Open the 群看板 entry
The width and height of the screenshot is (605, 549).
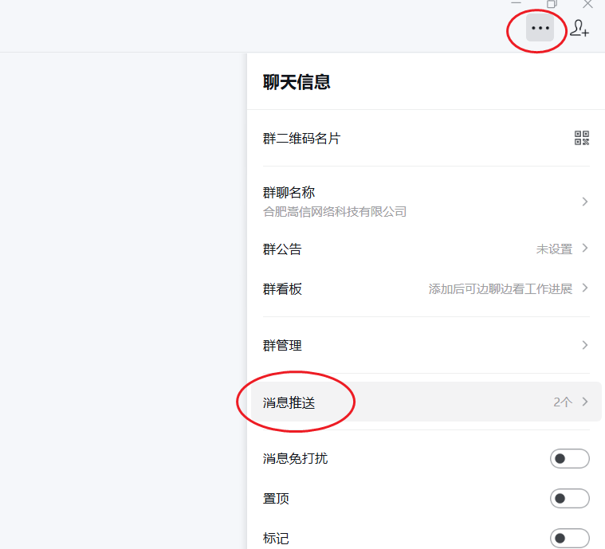tap(426, 288)
